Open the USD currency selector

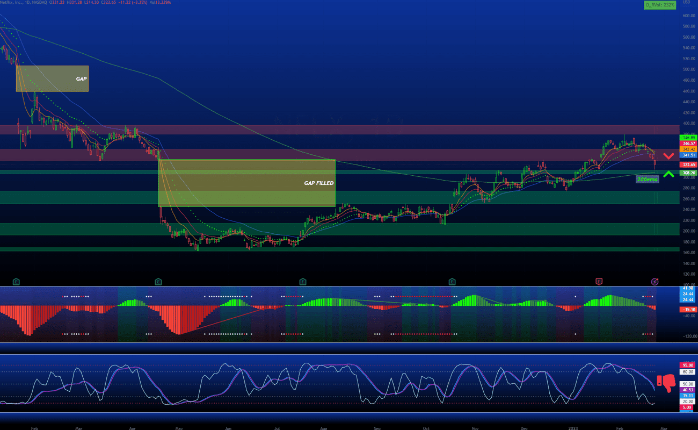pos(686,2)
